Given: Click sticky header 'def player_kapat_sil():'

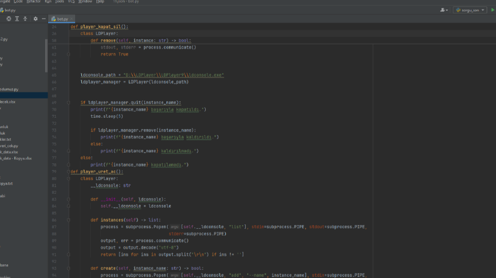Looking at the screenshot, I should [x=99, y=27].
